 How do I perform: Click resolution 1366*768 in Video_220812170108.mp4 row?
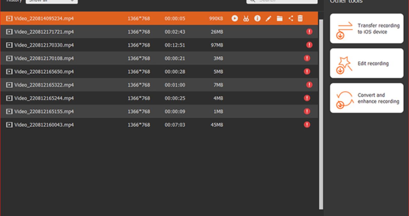click(x=139, y=58)
